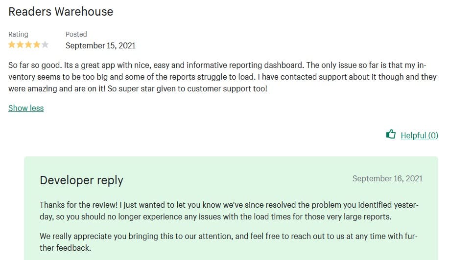Image resolution: width=449 pixels, height=260 pixels.
Task: Select the third gold rating star
Action: [28, 44]
